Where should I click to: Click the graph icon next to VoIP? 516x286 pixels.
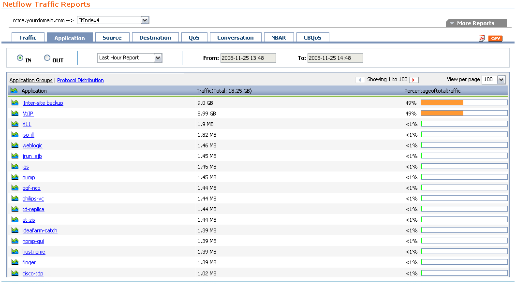tap(15, 113)
